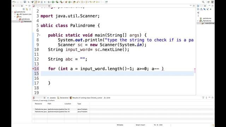This screenshot has width=226, height=127.
Task: Click the Save All toolbar icon
Action: pyautogui.click(x=21, y=2)
